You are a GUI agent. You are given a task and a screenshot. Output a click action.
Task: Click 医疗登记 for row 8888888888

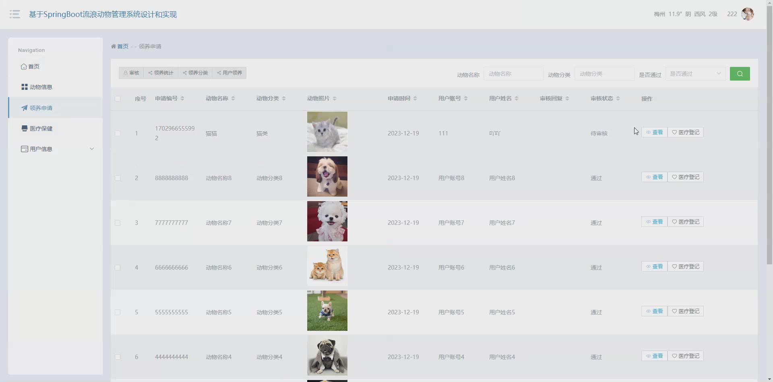686,177
